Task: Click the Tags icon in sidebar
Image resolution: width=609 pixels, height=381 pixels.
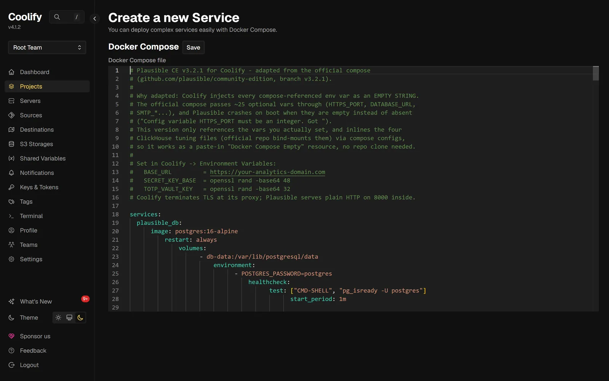Action: pyautogui.click(x=11, y=202)
